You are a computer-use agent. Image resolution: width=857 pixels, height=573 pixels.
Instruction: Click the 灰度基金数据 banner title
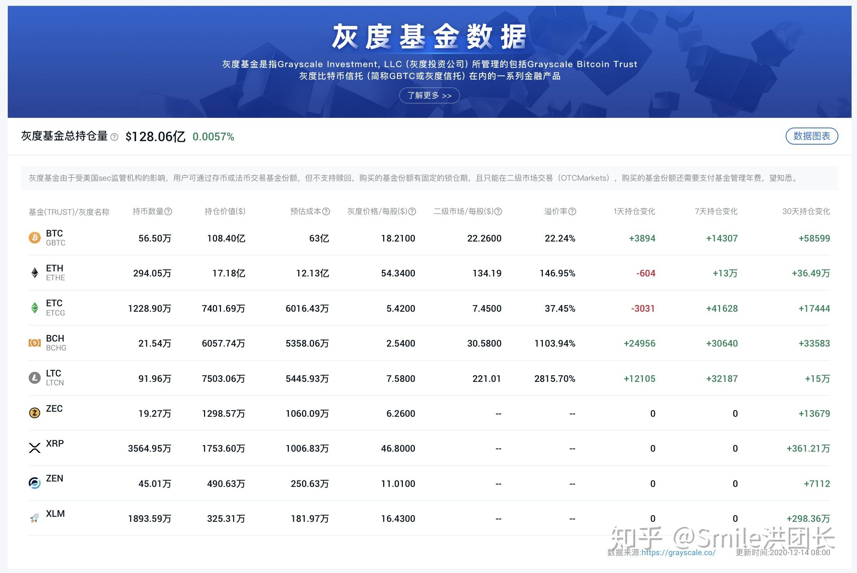(429, 36)
